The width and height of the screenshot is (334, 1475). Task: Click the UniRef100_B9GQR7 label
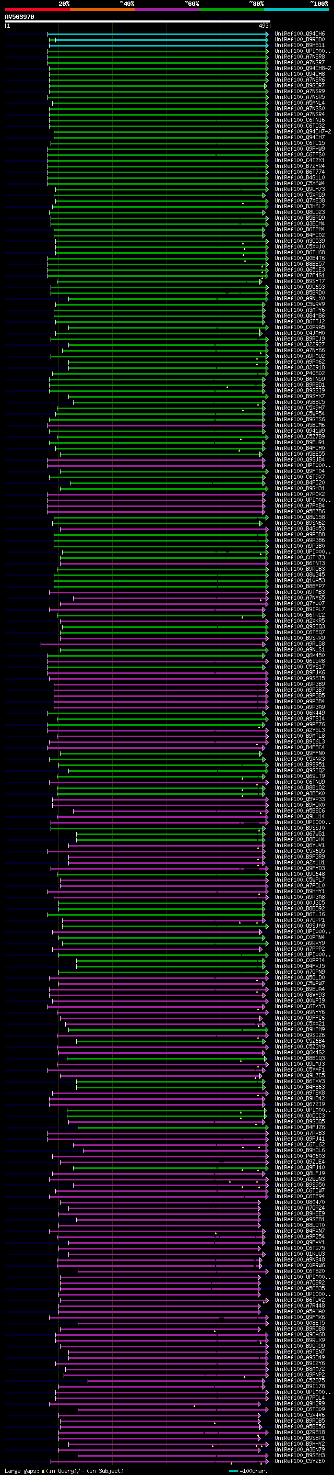(300, 85)
